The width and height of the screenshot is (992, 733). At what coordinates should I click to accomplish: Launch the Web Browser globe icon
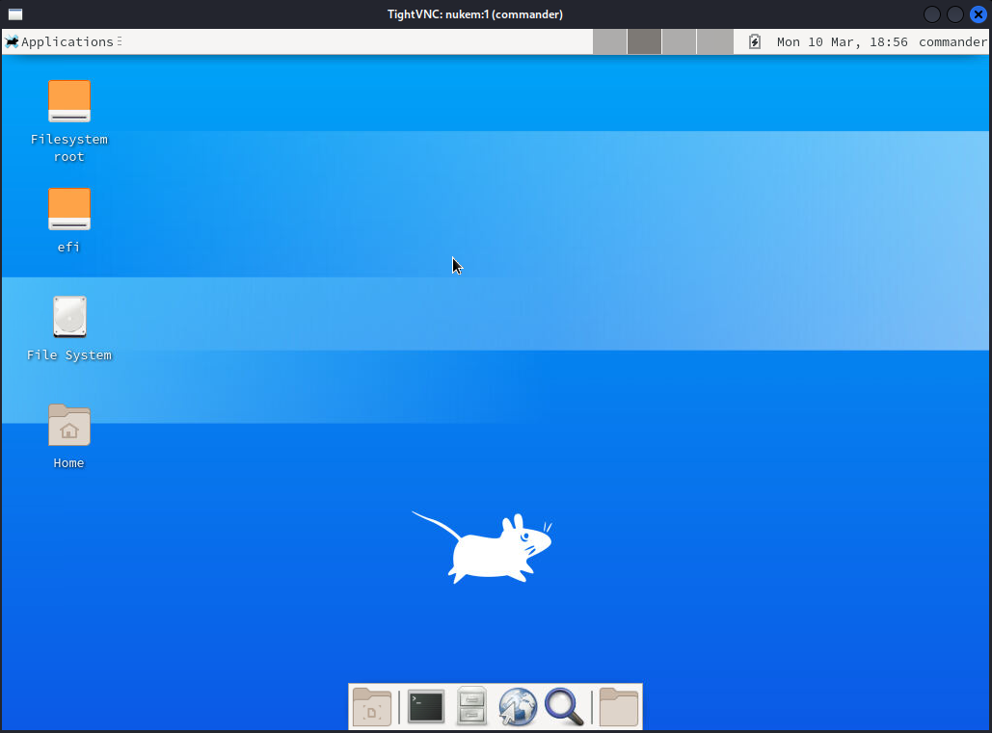518,706
